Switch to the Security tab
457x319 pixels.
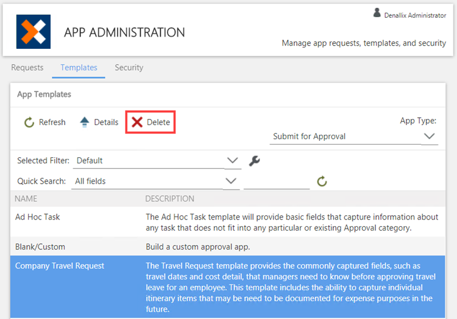(x=129, y=68)
